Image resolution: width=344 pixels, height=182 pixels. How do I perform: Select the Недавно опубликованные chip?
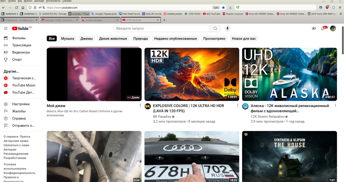coord(175,39)
